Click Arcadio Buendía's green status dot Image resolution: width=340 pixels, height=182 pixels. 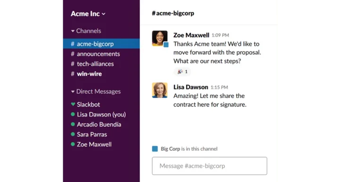[x=73, y=124]
